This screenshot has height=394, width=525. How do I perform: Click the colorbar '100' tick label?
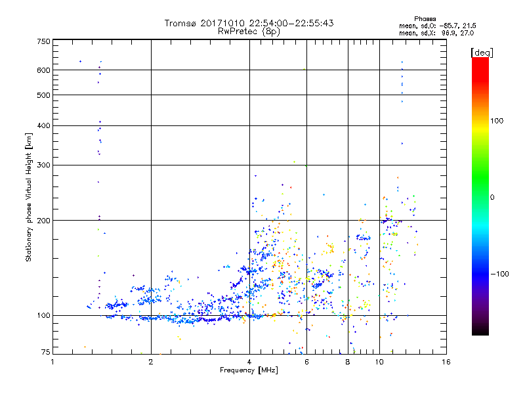(497, 121)
